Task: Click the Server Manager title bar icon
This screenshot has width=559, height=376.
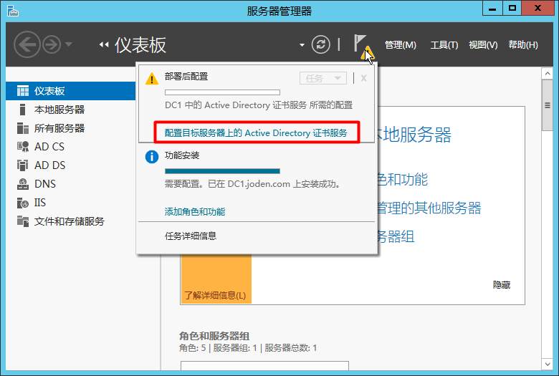Action: click(12, 11)
